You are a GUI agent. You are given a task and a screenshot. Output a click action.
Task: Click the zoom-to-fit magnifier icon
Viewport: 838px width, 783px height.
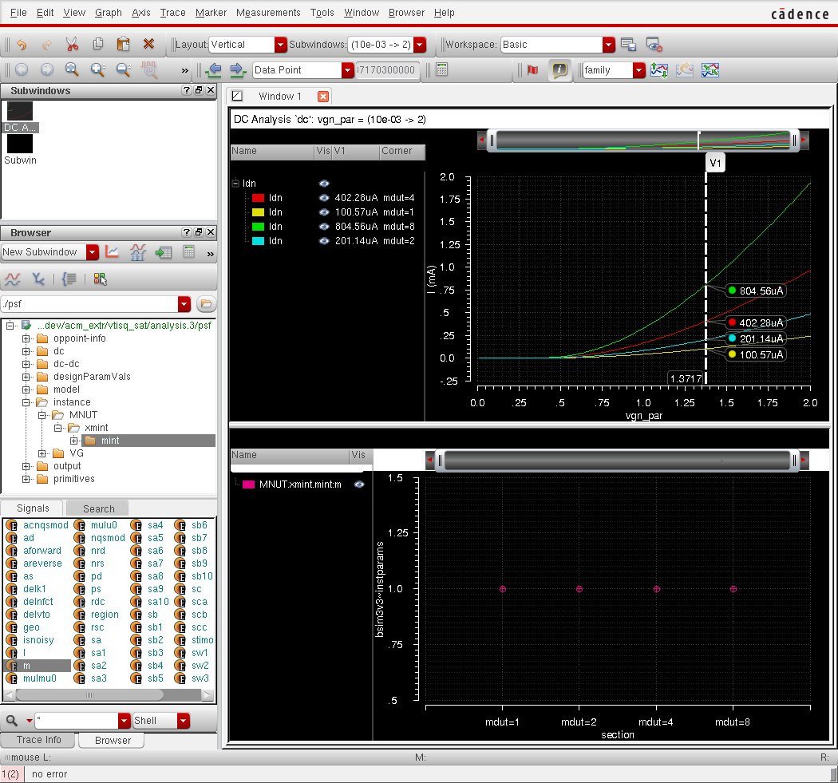(72, 70)
